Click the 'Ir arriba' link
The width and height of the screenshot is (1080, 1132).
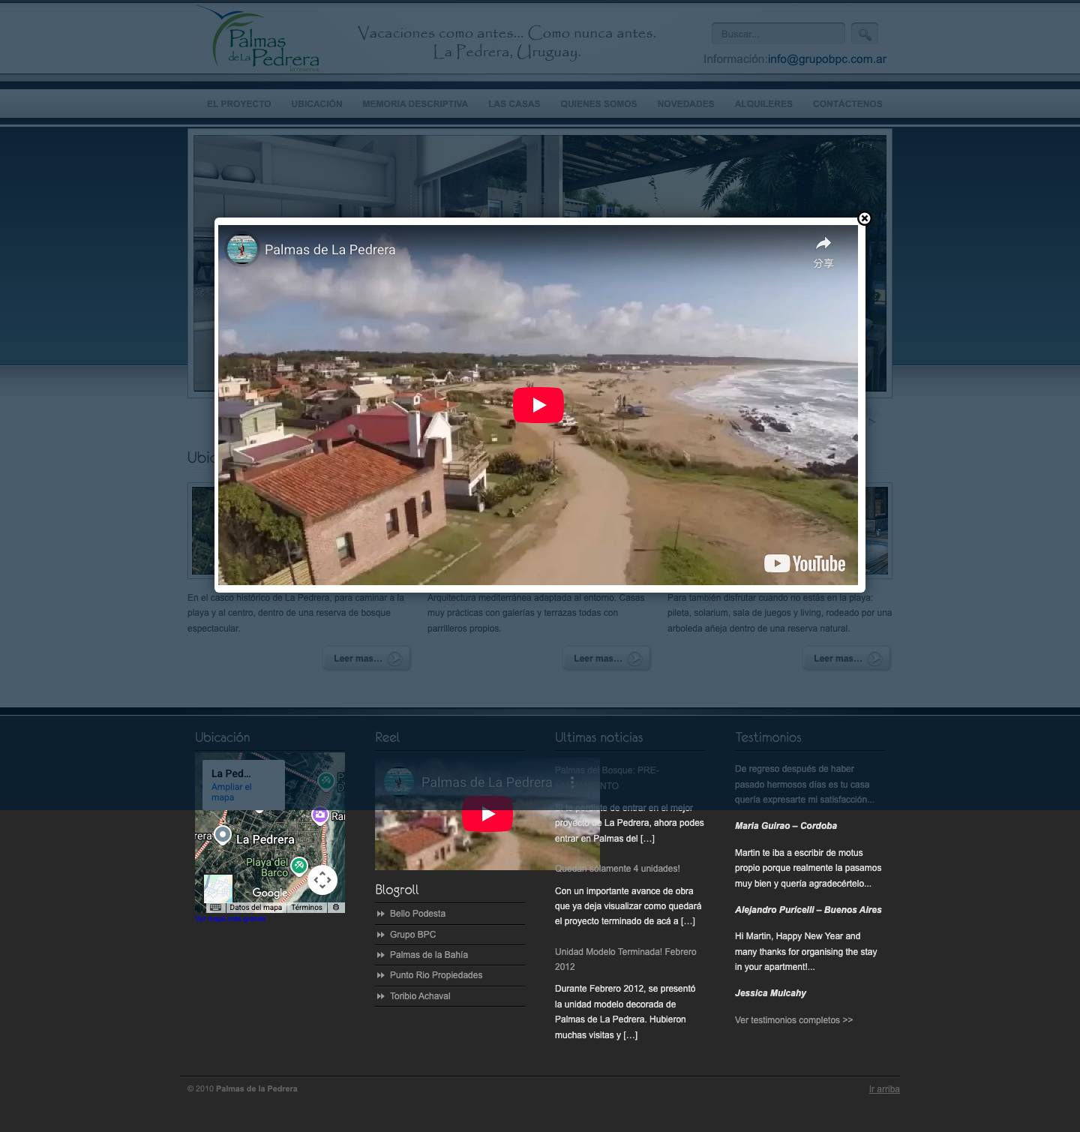pyautogui.click(x=884, y=1089)
